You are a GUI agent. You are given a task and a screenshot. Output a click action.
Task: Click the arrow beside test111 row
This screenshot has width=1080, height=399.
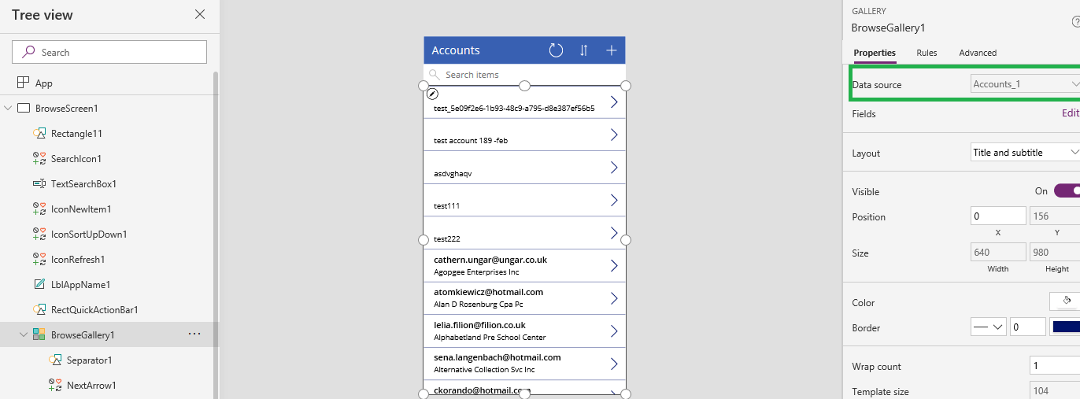point(614,200)
